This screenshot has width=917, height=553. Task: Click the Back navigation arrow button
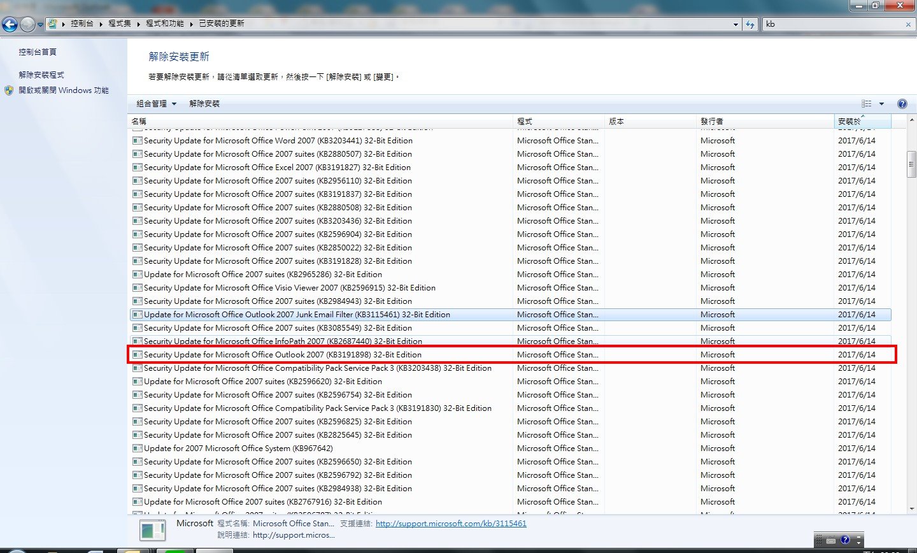[10, 24]
